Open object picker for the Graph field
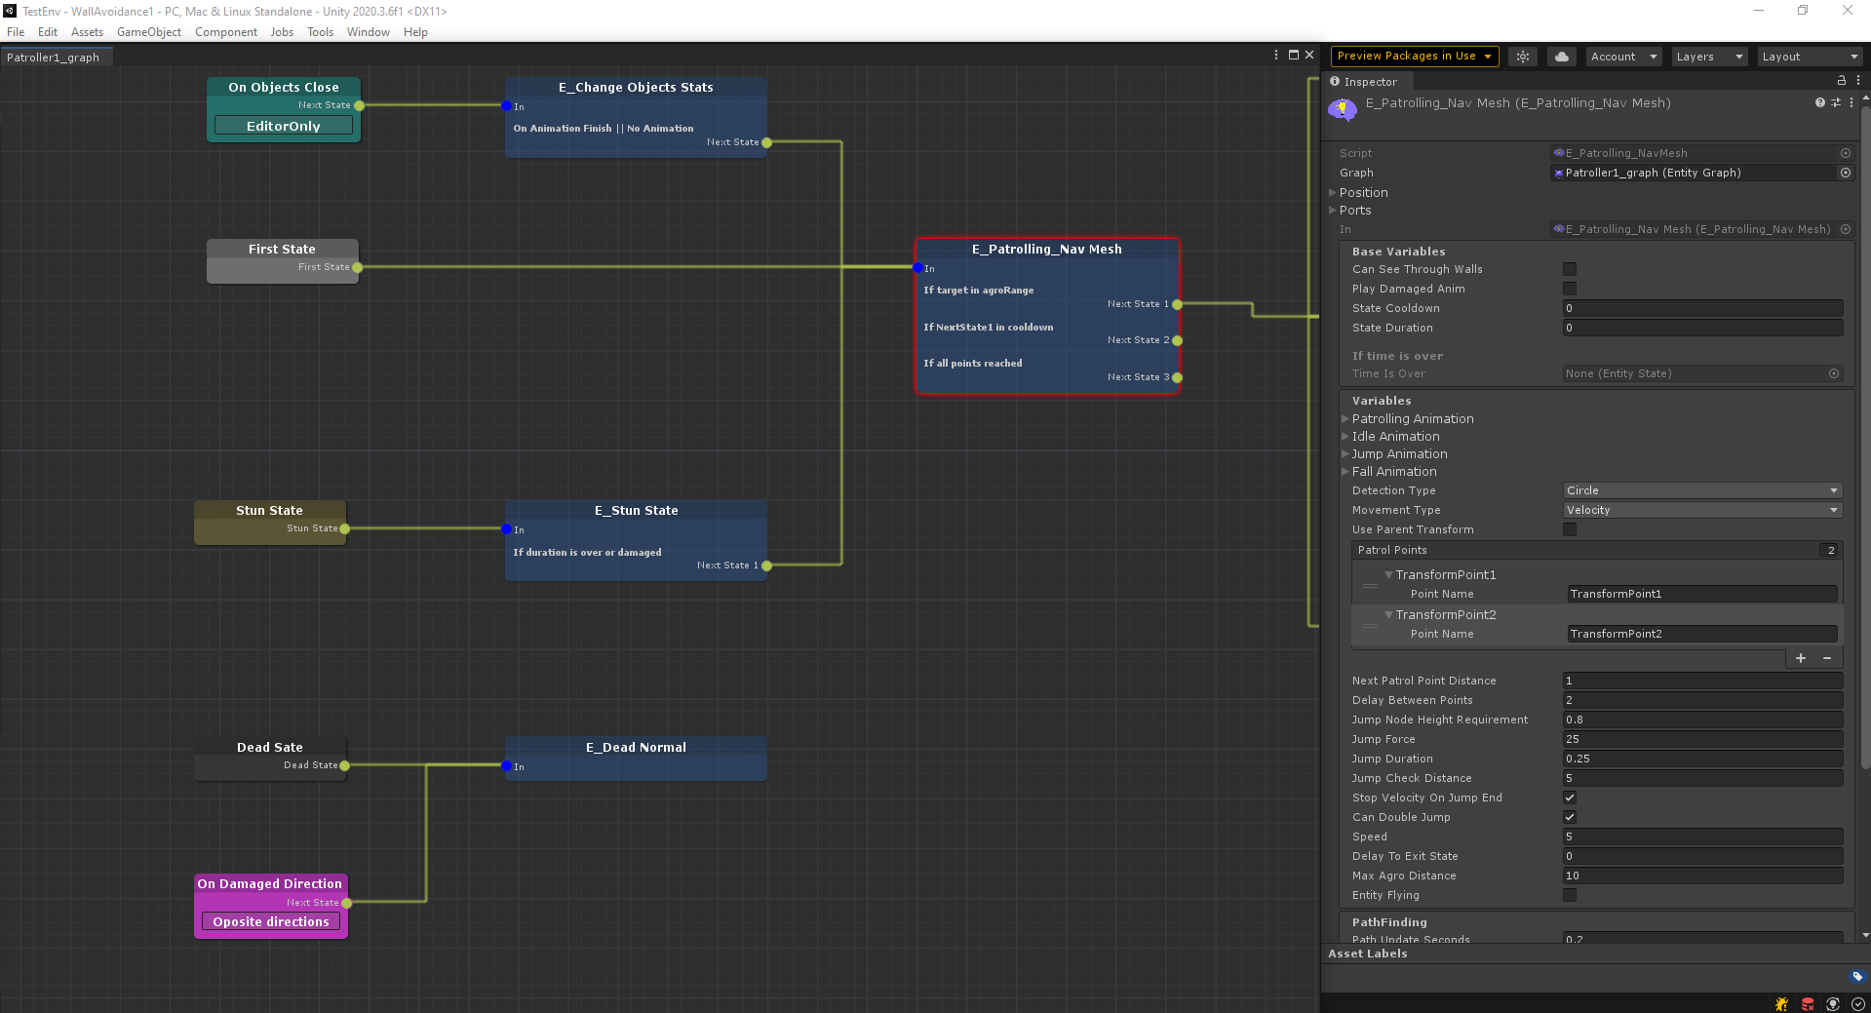Image resolution: width=1871 pixels, height=1013 pixels. click(x=1845, y=173)
